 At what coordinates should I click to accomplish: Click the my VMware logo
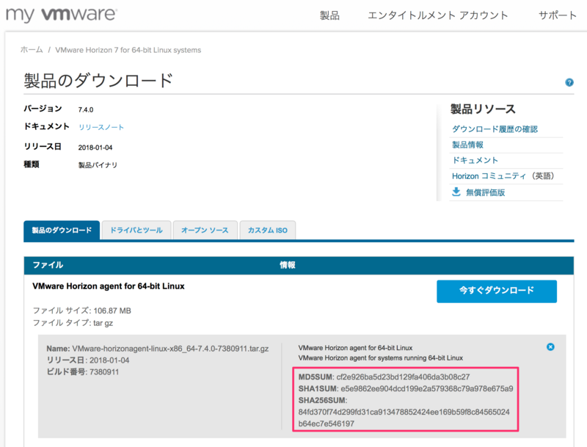[x=62, y=15]
